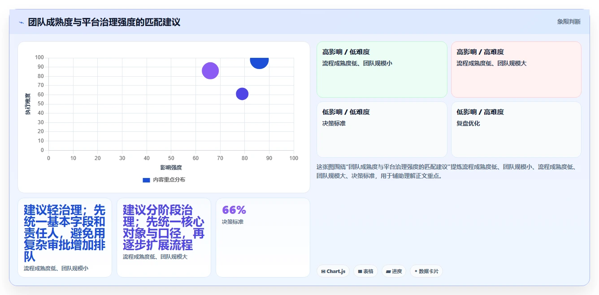Screen dimensions: 599x295
Task: Click the 66% metric value
Action: coord(234,210)
